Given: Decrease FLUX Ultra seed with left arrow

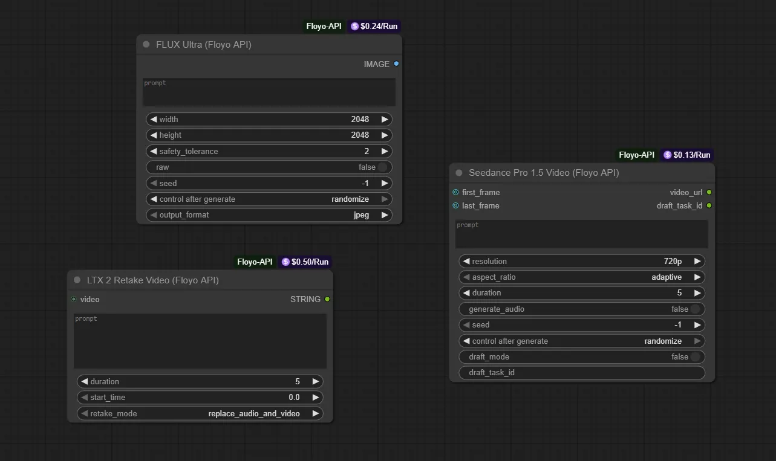Looking at the screenshot, I should click(154, 183).
